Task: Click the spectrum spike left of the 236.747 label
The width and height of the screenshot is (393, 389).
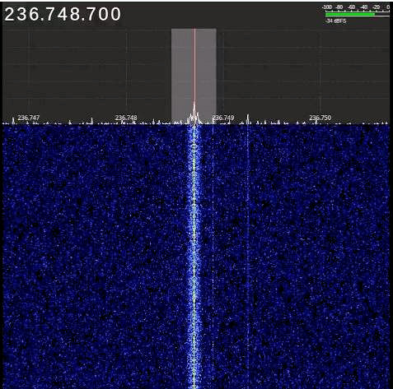Action: point(13,120)
